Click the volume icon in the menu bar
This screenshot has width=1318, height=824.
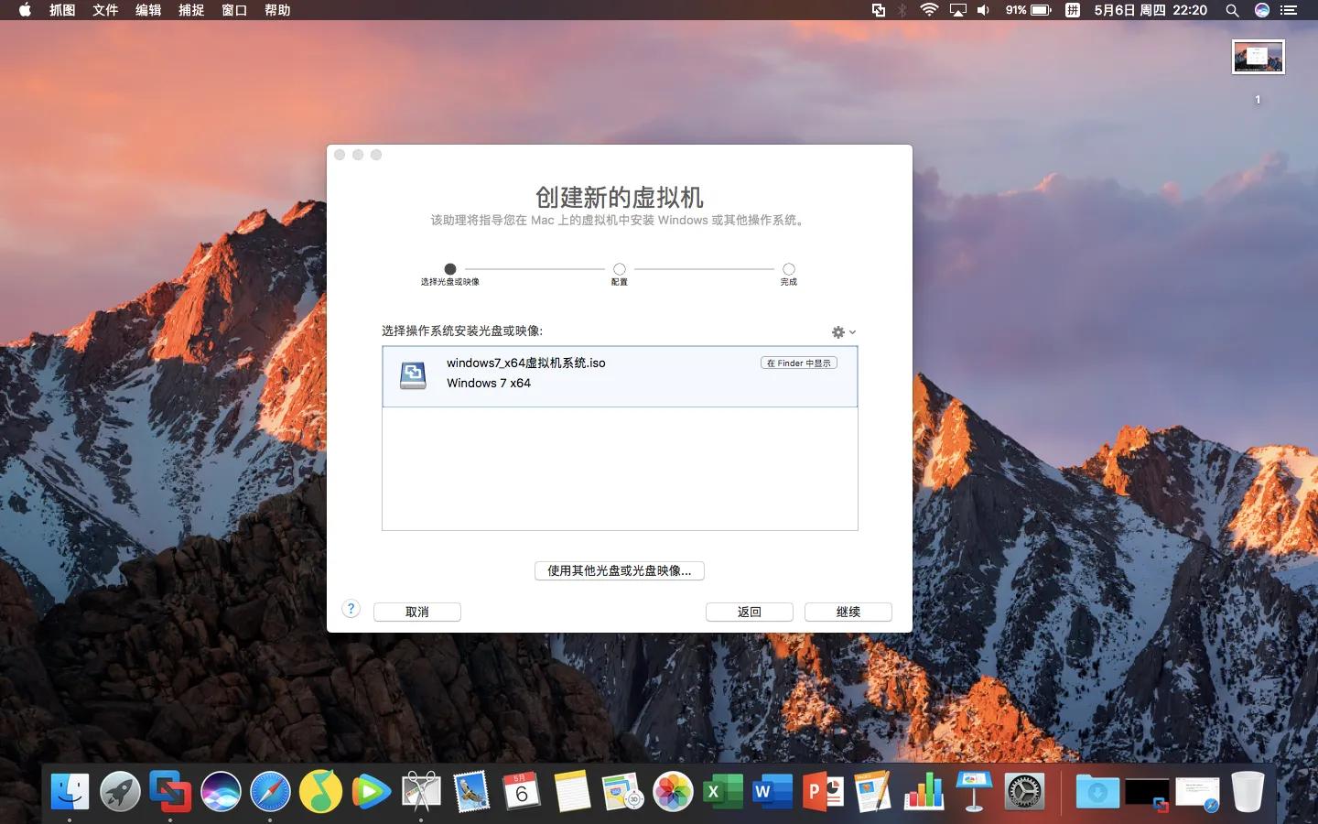click(983, 11)
